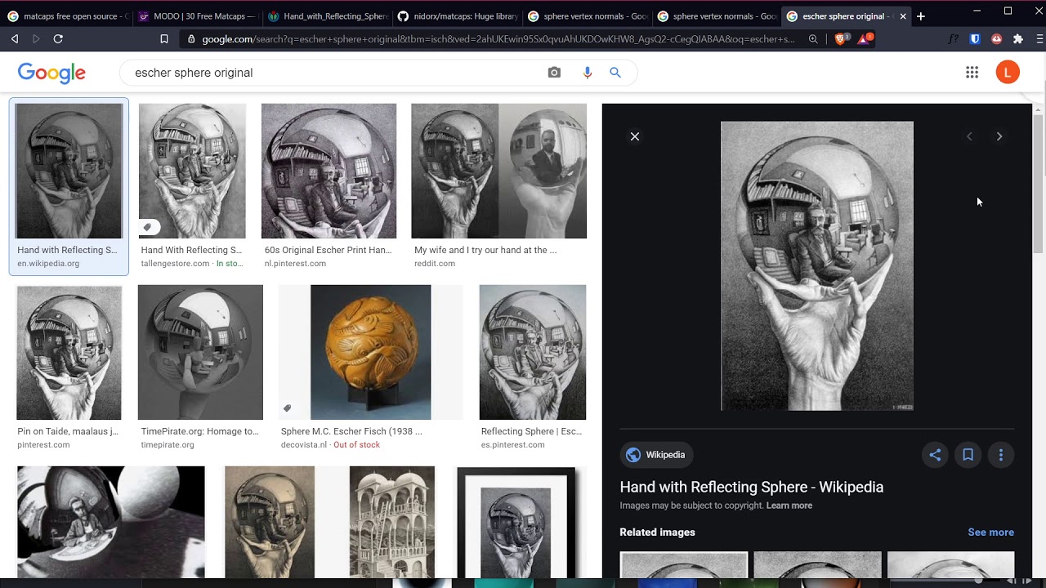Submit search with the blue magnifier icon
Image resolution: width=1046 pixels, height=588 pixels.
[615, 73]
